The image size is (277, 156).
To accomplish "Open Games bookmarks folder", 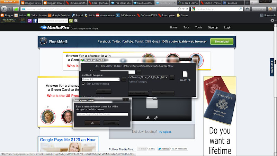I will coord(182,15).
